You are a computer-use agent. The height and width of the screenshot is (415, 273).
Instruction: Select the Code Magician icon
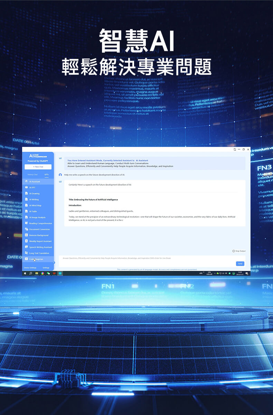coord(26,259)
